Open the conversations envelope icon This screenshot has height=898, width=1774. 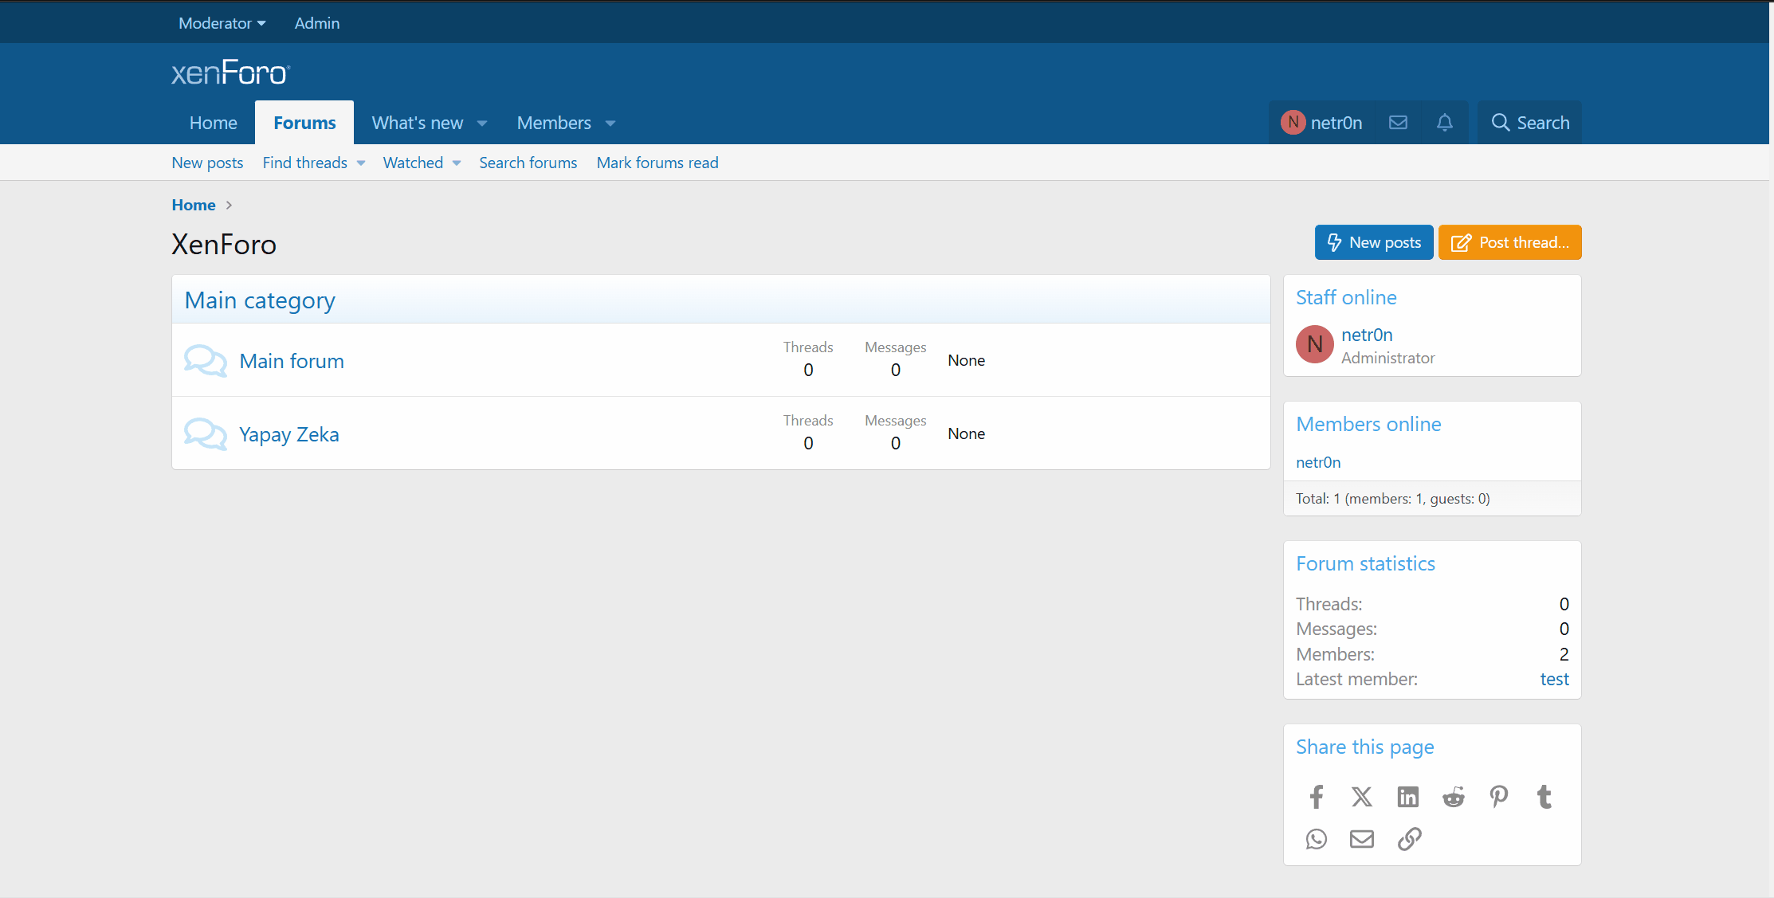coord(1398,123)
